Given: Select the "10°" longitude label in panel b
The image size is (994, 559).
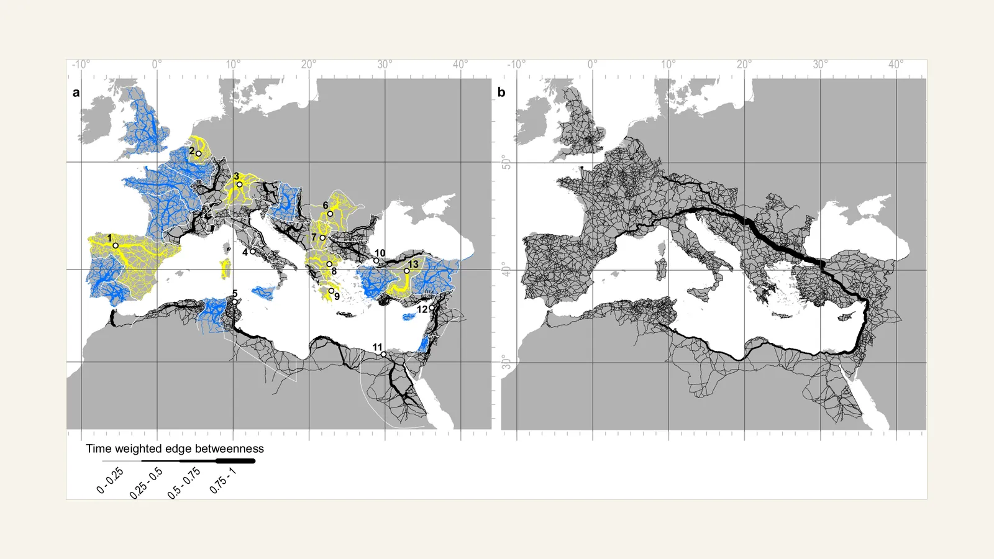Looking at the screenshot, I should tap(668, 65).
